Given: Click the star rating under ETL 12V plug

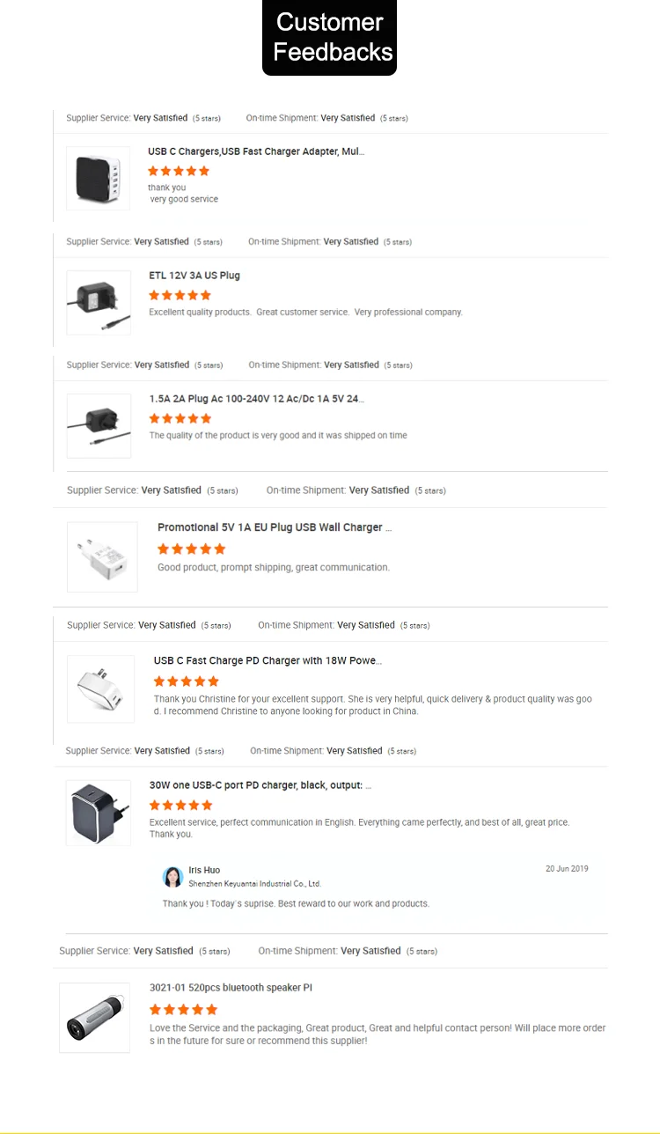Looking at the screenshot, I should (x=180, y=295).
